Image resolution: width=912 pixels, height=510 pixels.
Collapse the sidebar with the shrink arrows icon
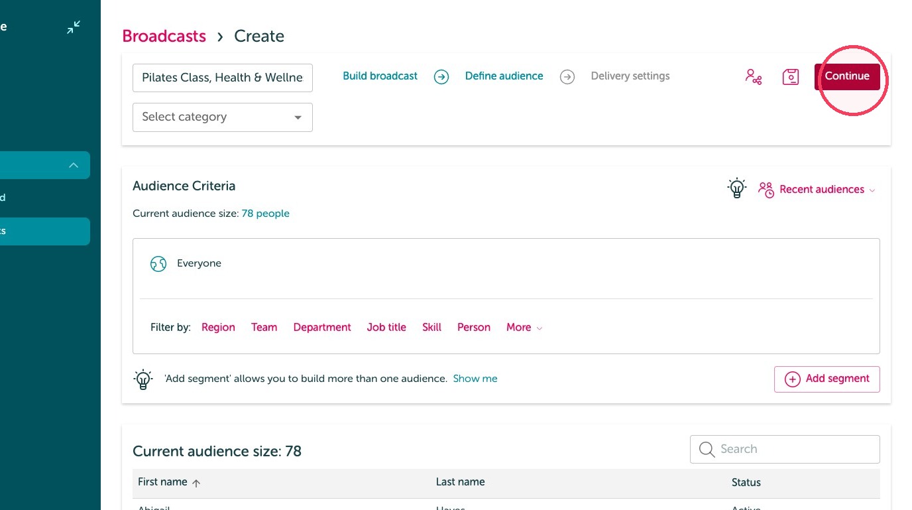tap(74, 27)
